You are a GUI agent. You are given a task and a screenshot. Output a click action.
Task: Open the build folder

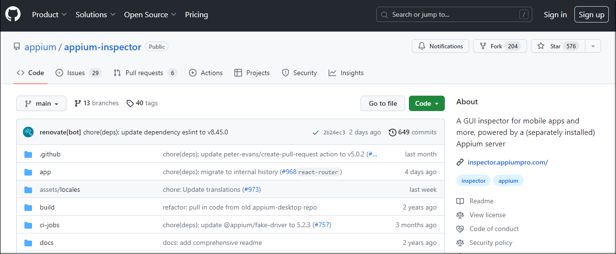[47, 207]
